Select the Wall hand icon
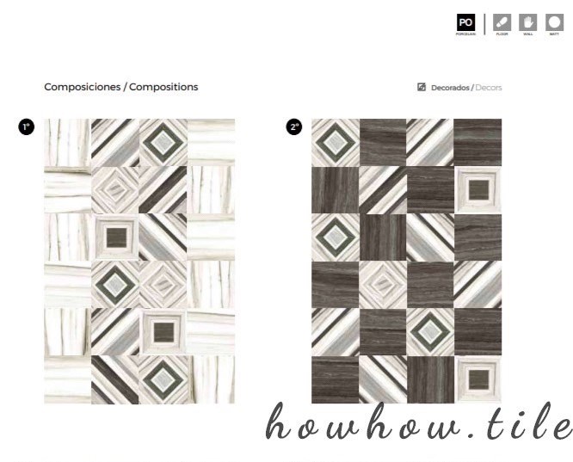 [x=527, y=22]
